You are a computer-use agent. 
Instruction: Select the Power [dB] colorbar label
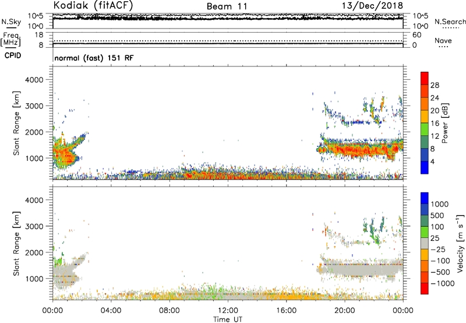point(444,123)
